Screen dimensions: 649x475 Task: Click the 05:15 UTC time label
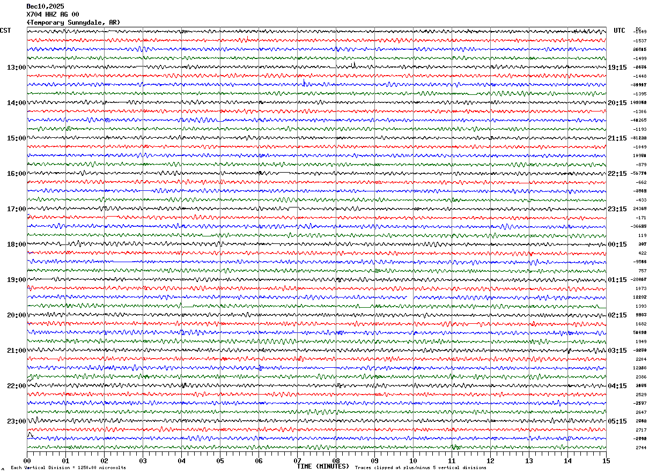(617, 421)
